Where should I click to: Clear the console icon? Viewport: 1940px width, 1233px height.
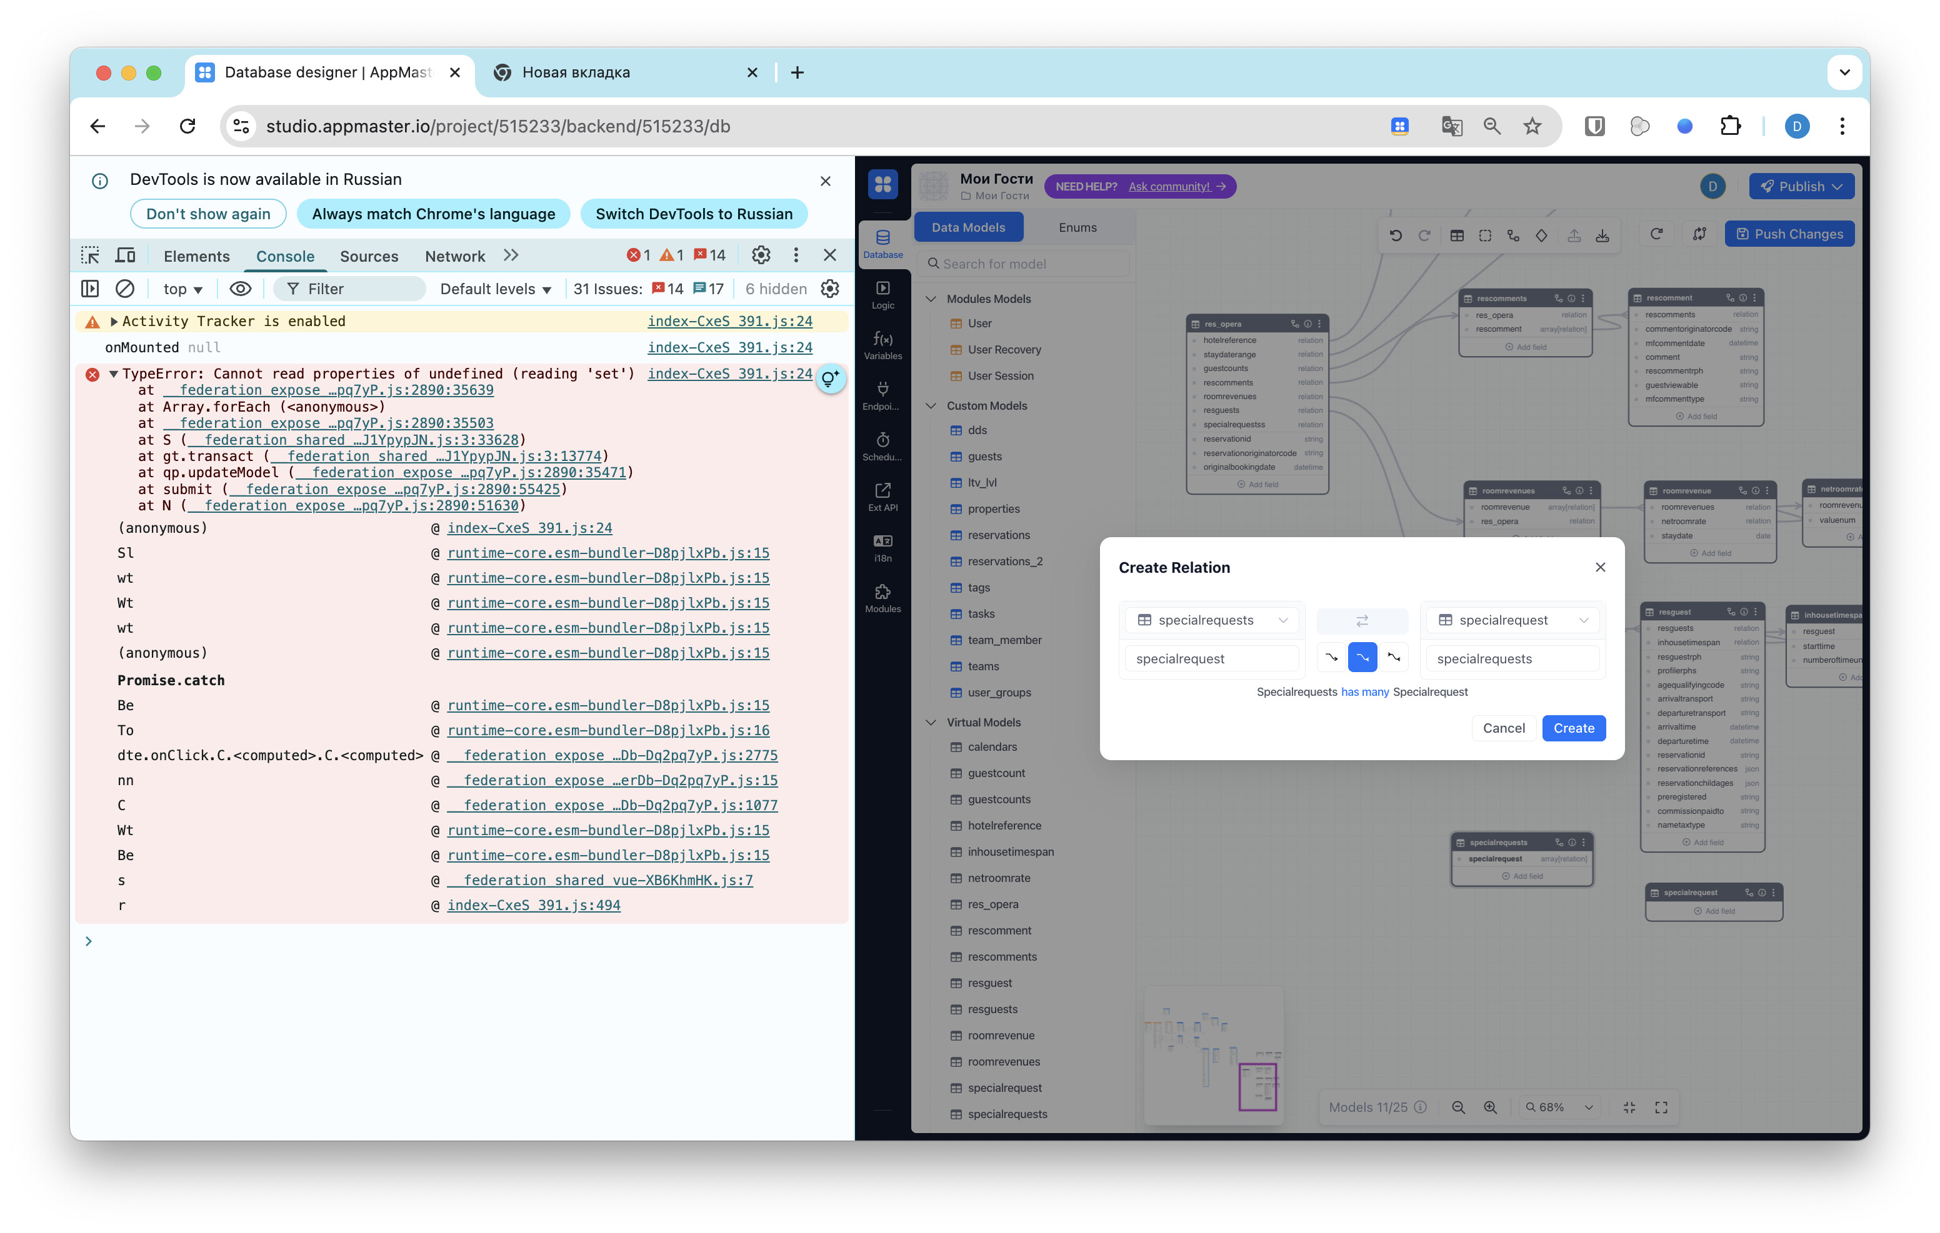(x=125, y=289)
